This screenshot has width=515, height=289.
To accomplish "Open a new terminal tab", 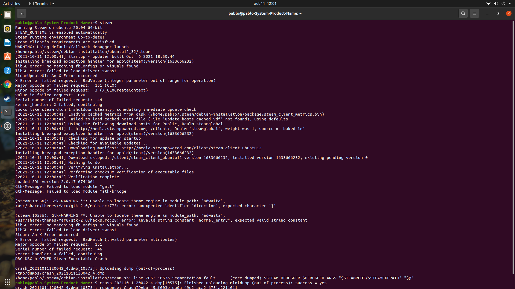I will pos(21,13).
